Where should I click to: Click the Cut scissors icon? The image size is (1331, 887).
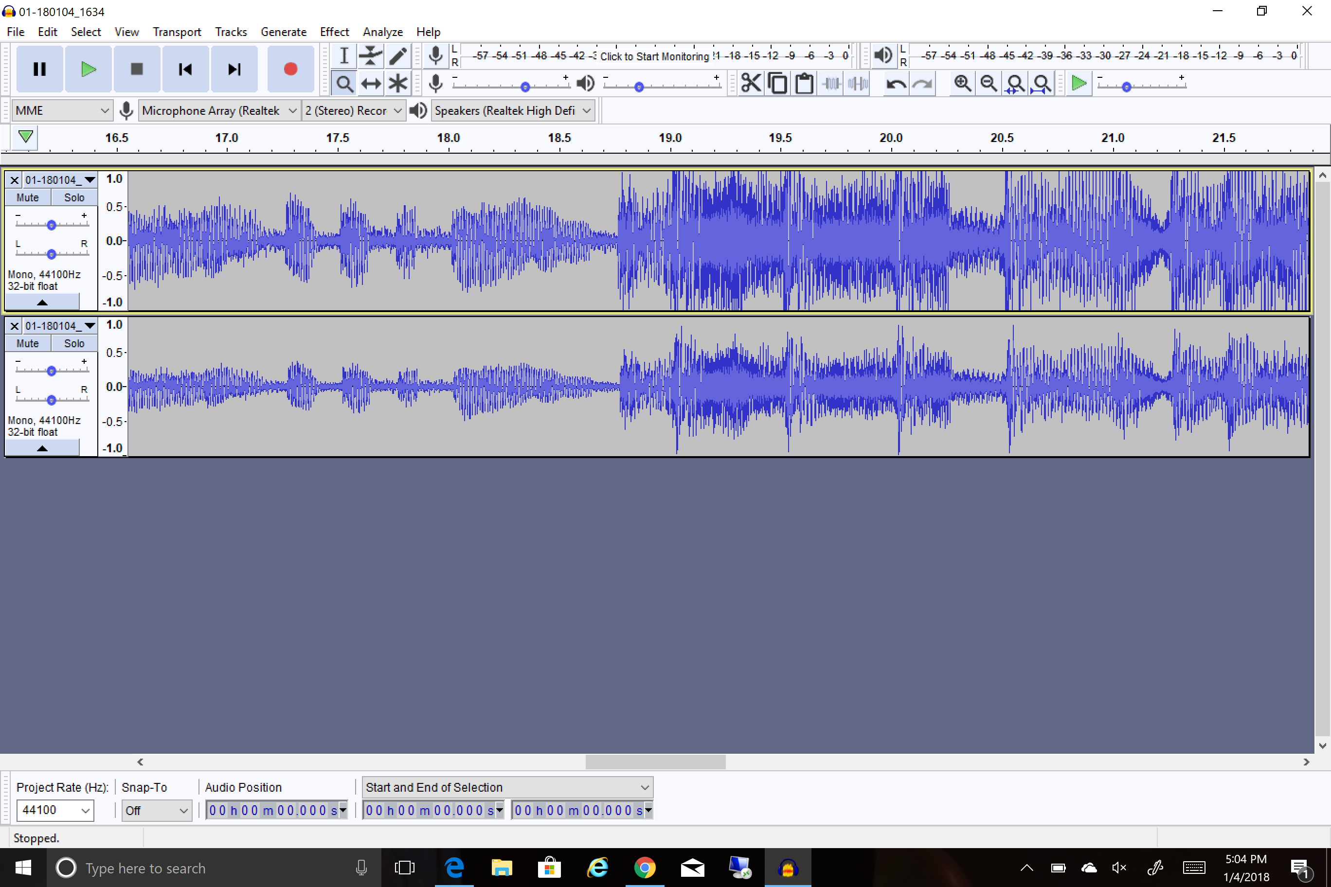pyautogui.click(x=751, y=84)
